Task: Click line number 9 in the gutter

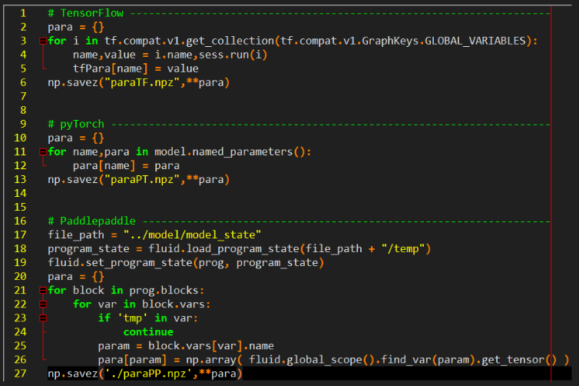Action: [x=23, y=125]
